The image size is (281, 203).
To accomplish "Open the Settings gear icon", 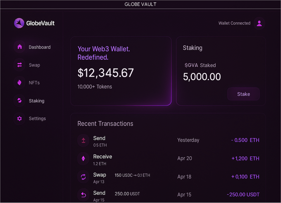I will pyautogui.click(x=19, y=119).
